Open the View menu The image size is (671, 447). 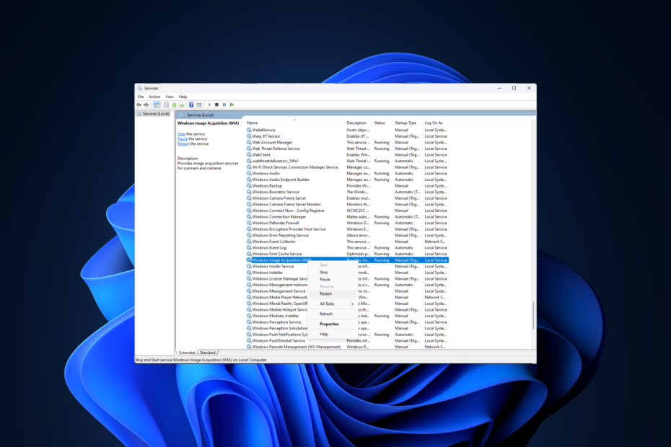coord(170,97)
